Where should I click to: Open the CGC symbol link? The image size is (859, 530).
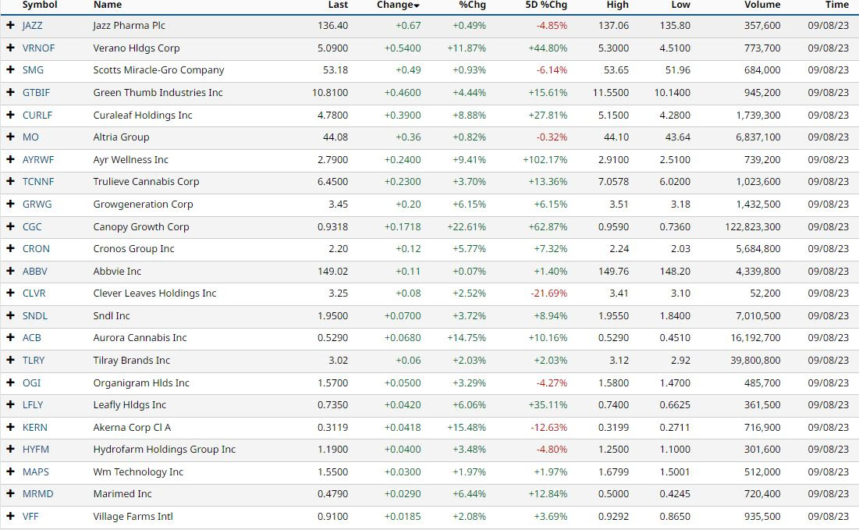point(32,226)
